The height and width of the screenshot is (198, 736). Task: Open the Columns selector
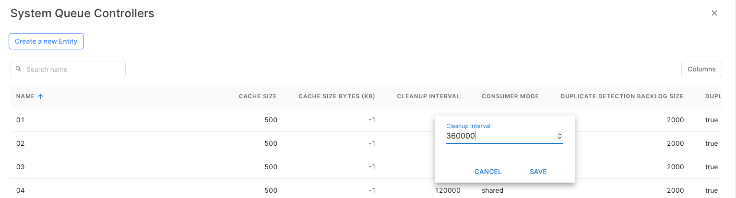click(x=701, y=69)
